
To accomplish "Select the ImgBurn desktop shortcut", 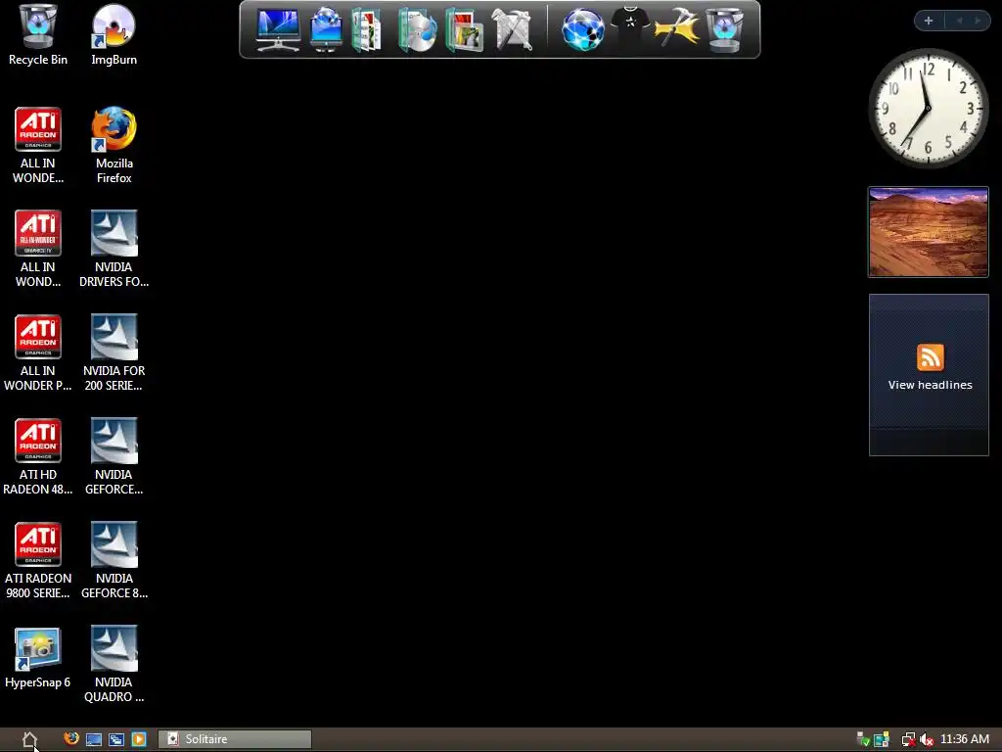I will coord(114,34).
